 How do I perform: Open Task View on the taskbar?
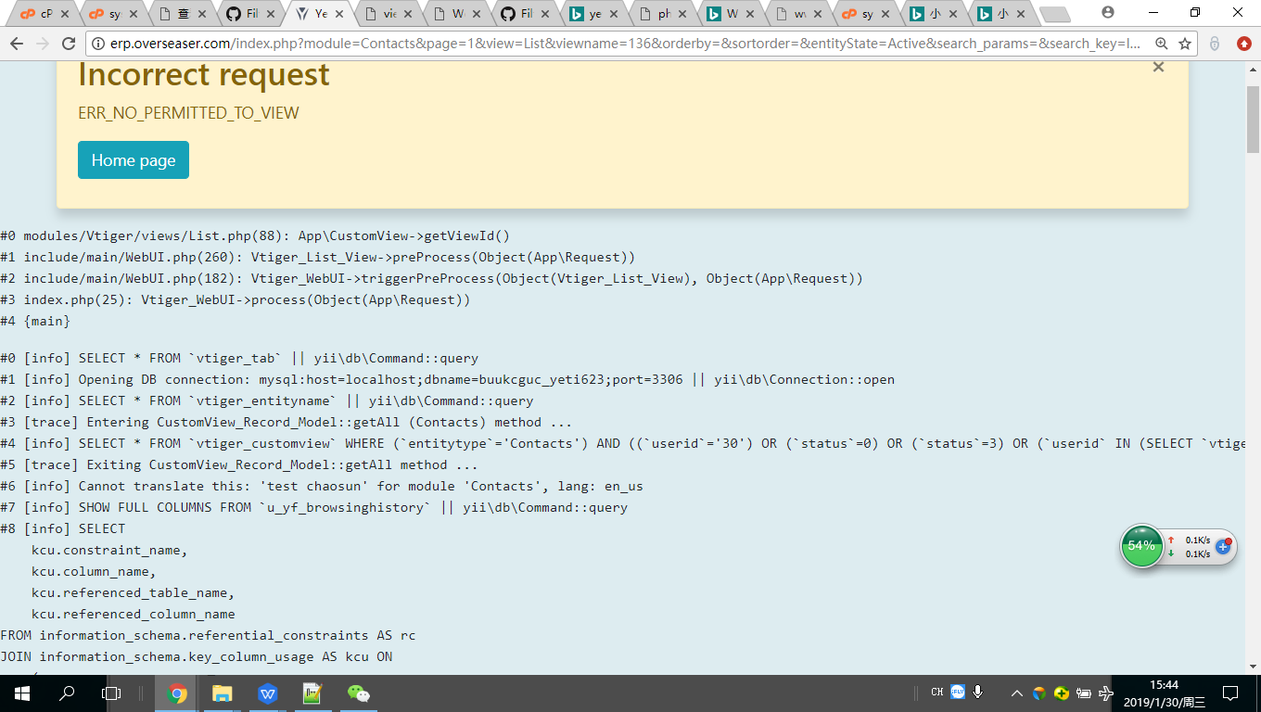[111, 693]
